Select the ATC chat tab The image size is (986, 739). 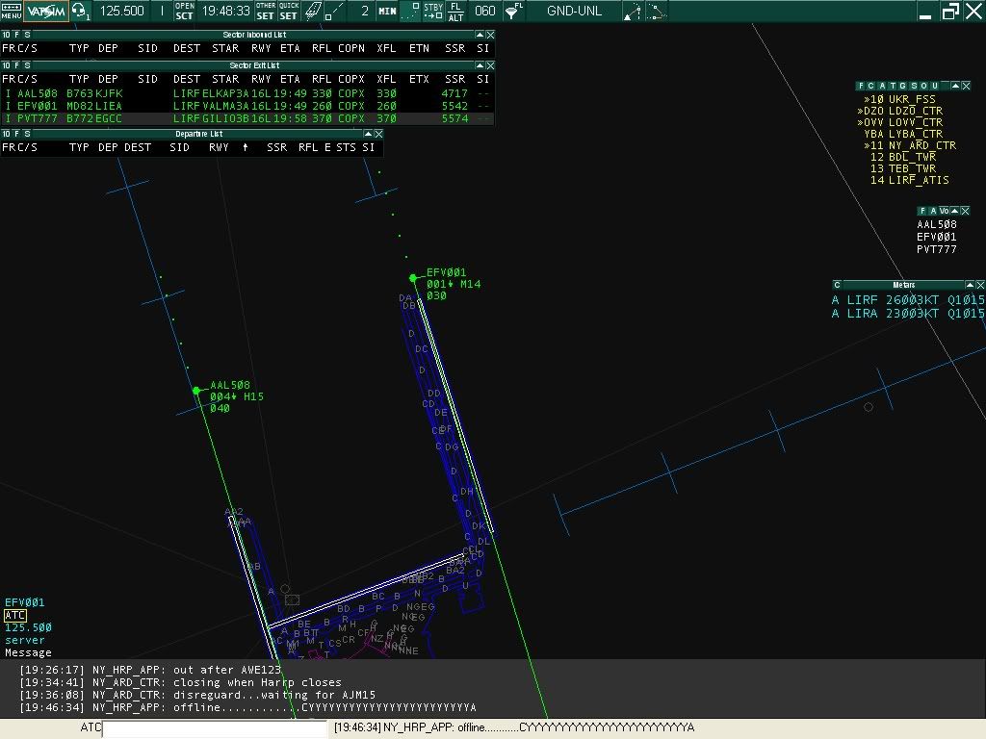tap(15, 615)
